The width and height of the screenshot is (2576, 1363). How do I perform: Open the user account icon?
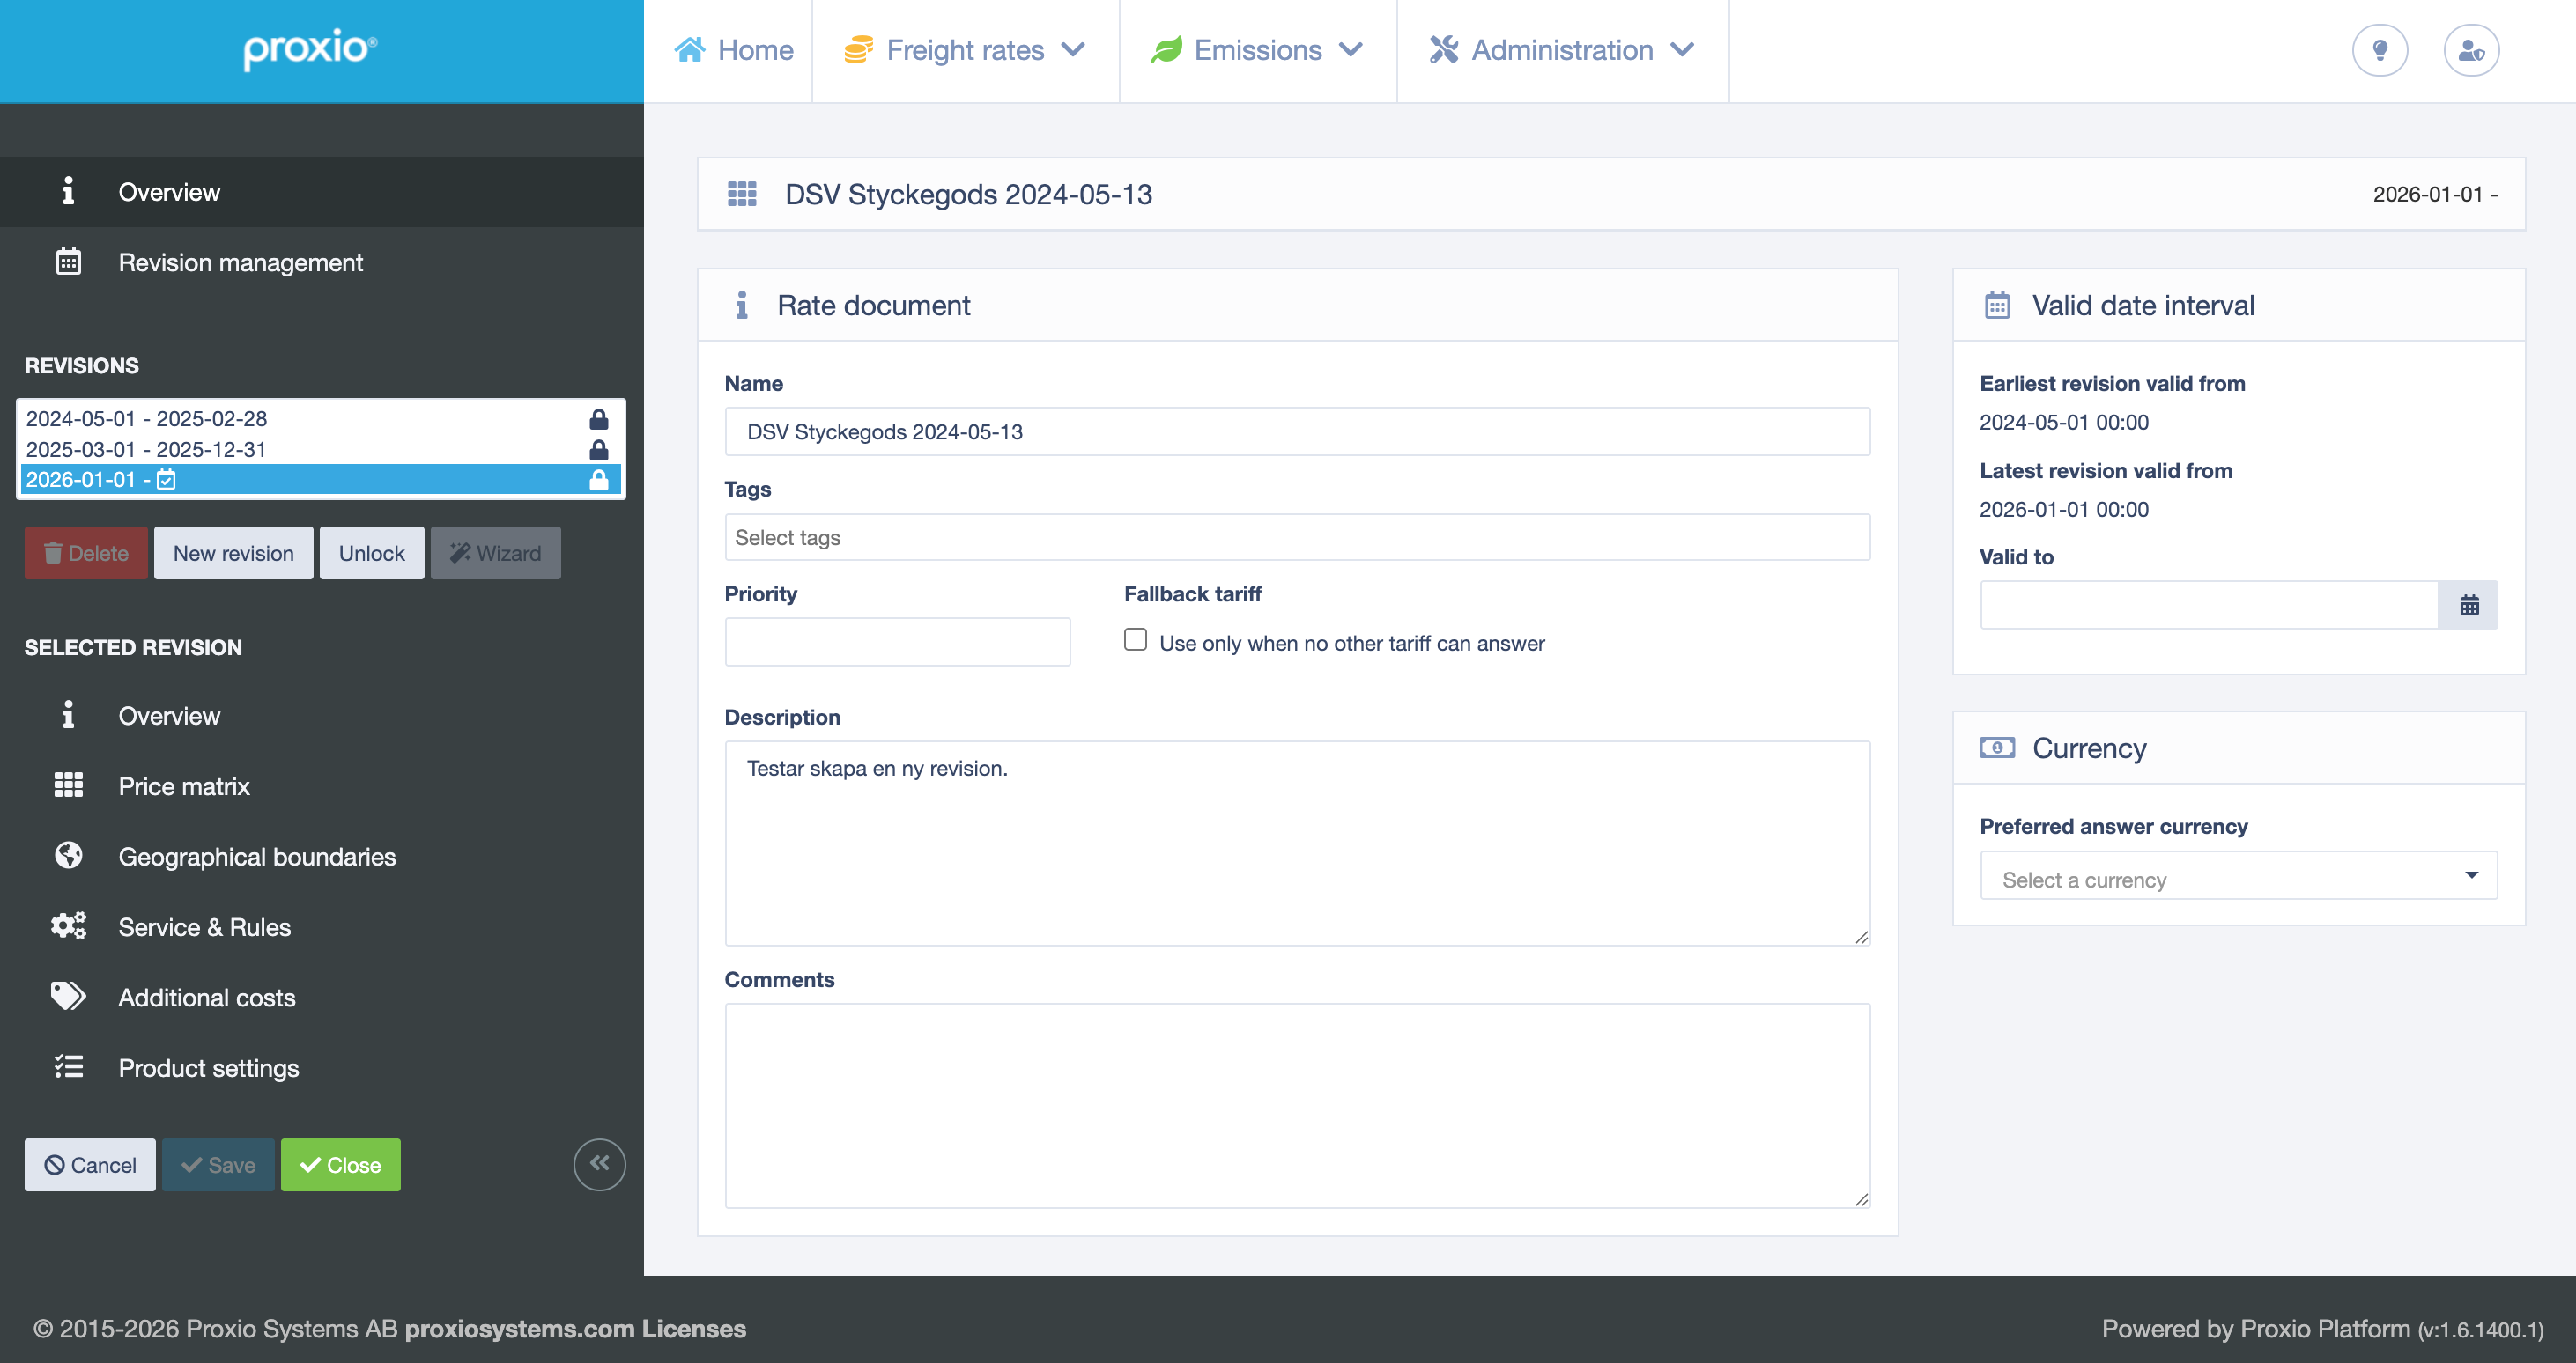pyautogui.click(x=2471, y=50)
